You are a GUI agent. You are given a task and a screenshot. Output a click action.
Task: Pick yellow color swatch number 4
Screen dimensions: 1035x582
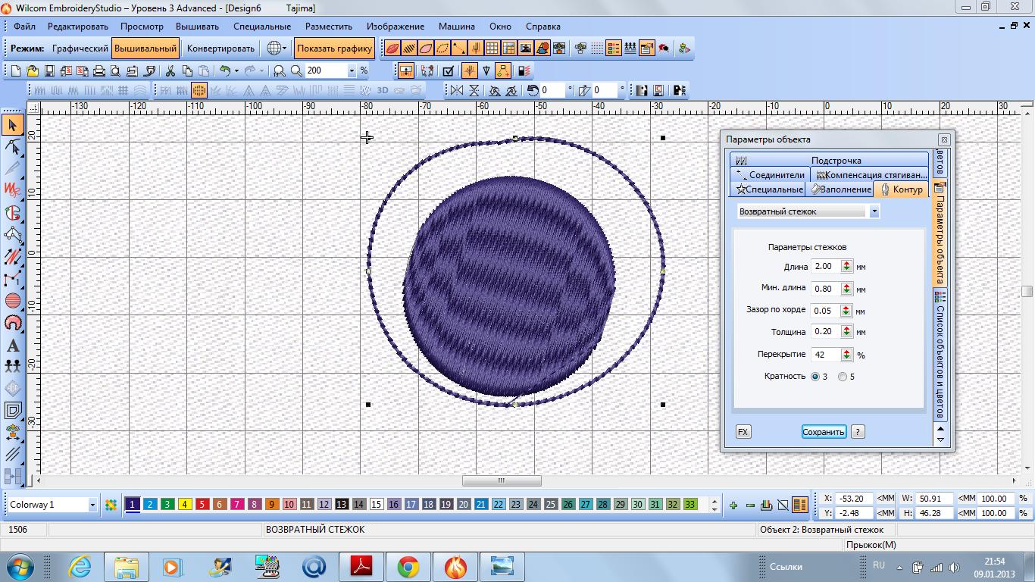185,505
